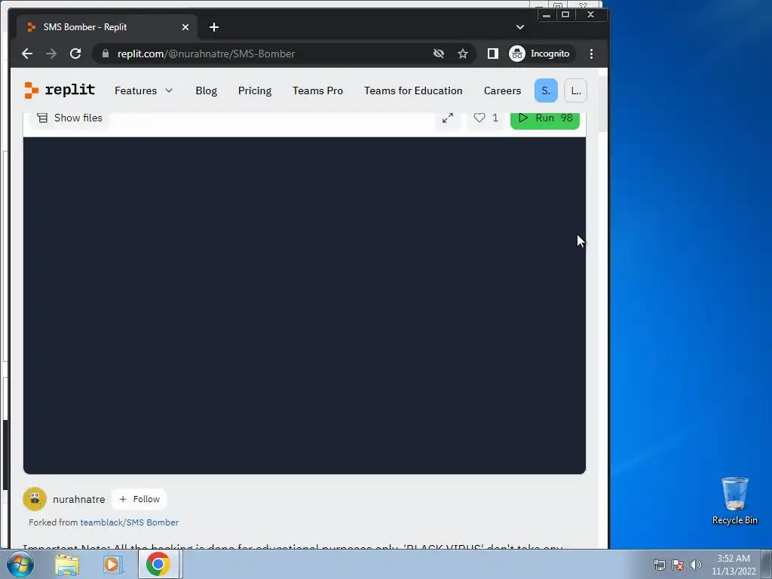Open the Action Center flag icon
The width and height of the screenshot is (772, 579).
tap(678, 565)
